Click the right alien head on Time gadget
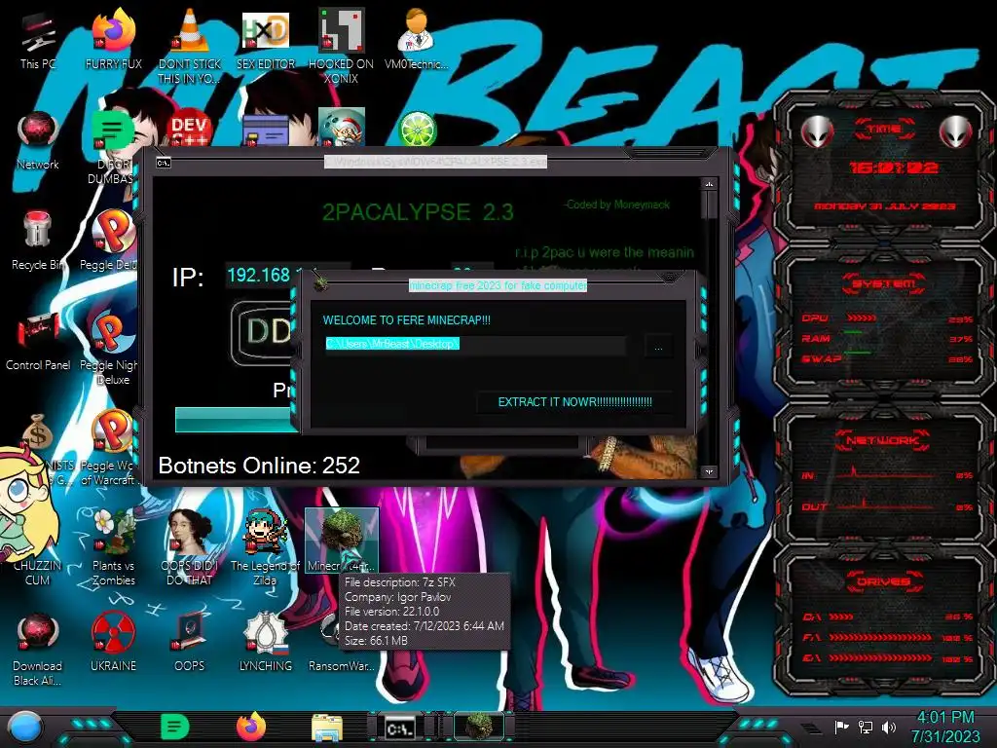The image size is (997, 748). [x=956, y=131]
